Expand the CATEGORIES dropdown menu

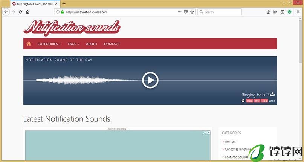pos(49,44)
